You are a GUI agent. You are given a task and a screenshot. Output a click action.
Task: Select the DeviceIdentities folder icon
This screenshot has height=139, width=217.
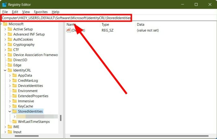15,86
